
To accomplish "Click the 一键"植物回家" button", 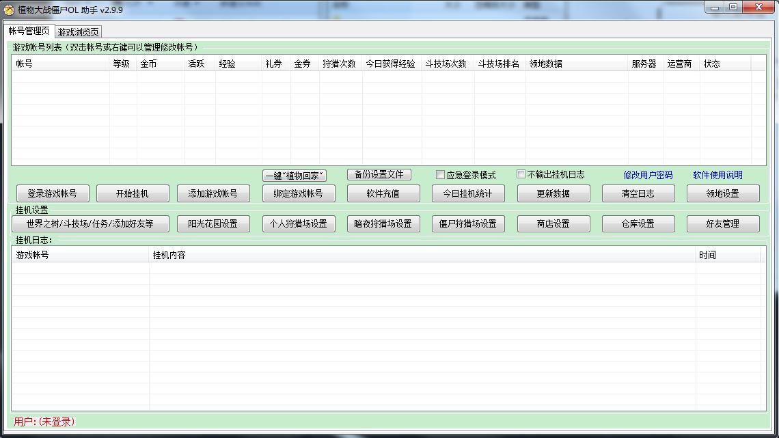I will [295, 174].
